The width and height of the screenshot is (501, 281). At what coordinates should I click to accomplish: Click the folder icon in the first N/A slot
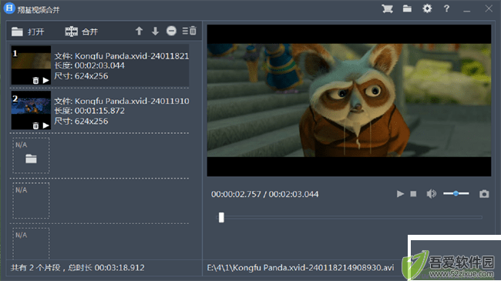pos(31,159)
